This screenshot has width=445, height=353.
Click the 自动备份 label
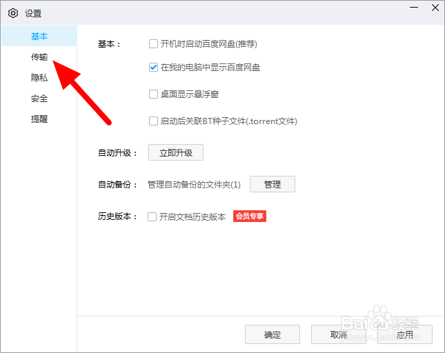click(x=117, y=185)
